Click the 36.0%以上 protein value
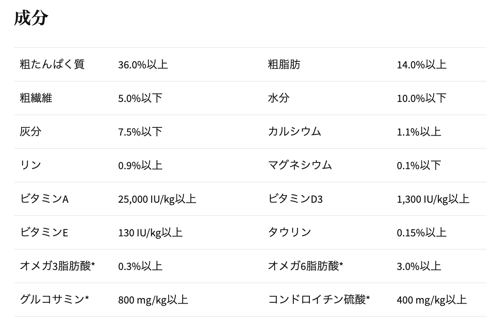This screenshot has width=500, height=318. pyautogui.click(x=143, y=65)
